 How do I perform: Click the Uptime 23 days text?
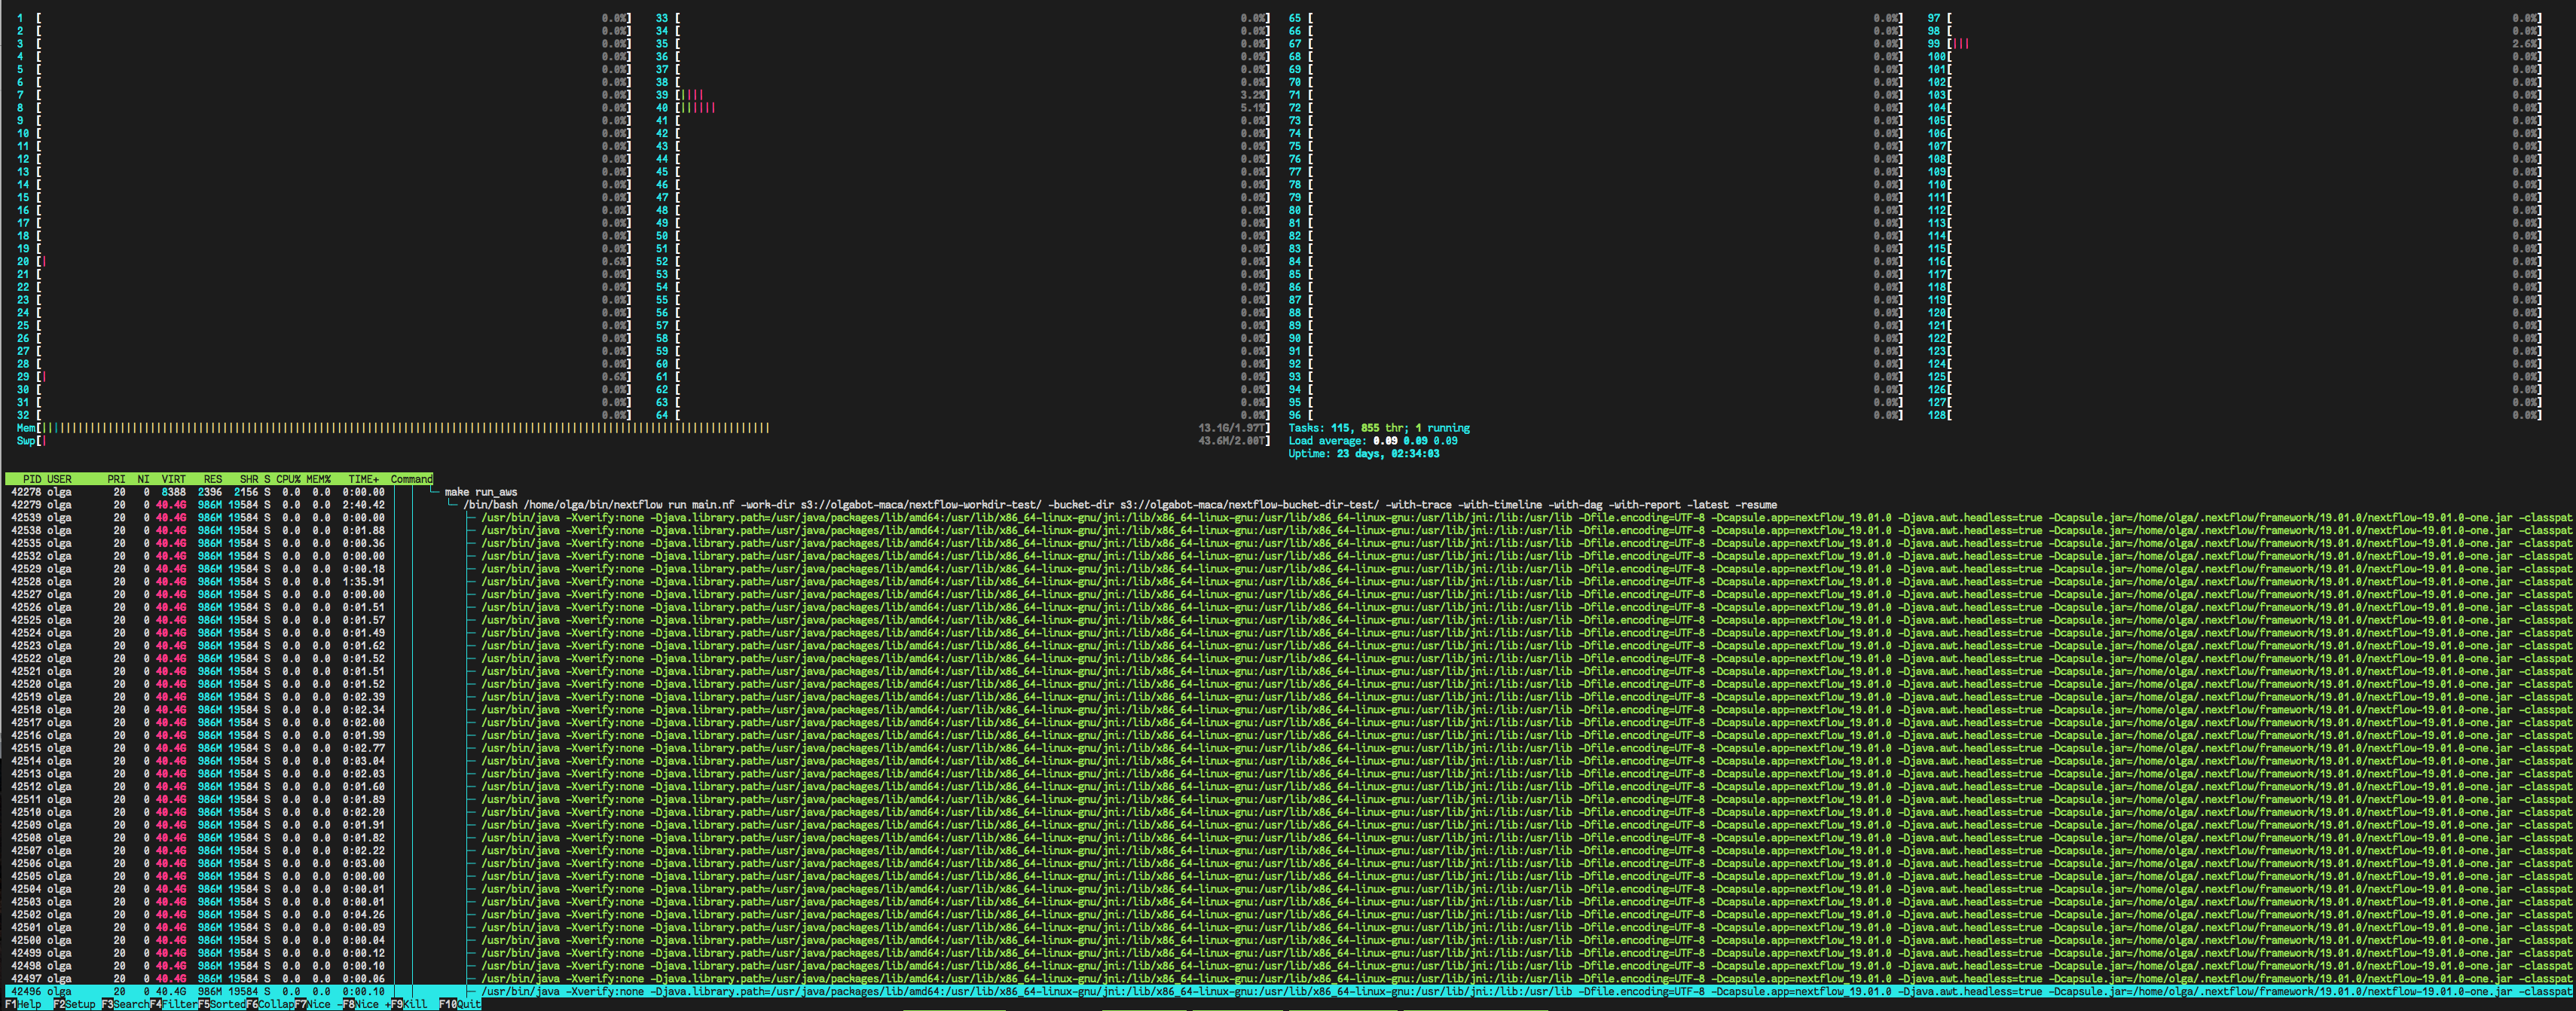tap(1364, 454)
